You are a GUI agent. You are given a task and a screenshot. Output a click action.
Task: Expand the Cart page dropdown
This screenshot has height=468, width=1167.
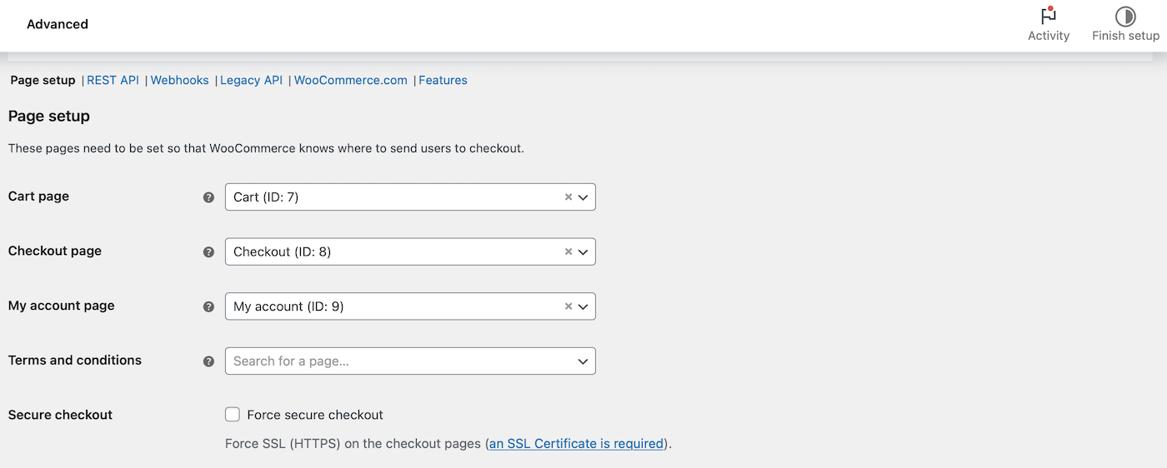coord(583,197)
